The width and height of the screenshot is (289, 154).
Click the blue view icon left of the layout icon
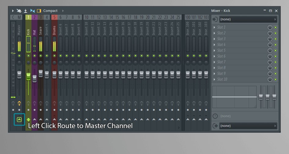click(x=32, y=11)
